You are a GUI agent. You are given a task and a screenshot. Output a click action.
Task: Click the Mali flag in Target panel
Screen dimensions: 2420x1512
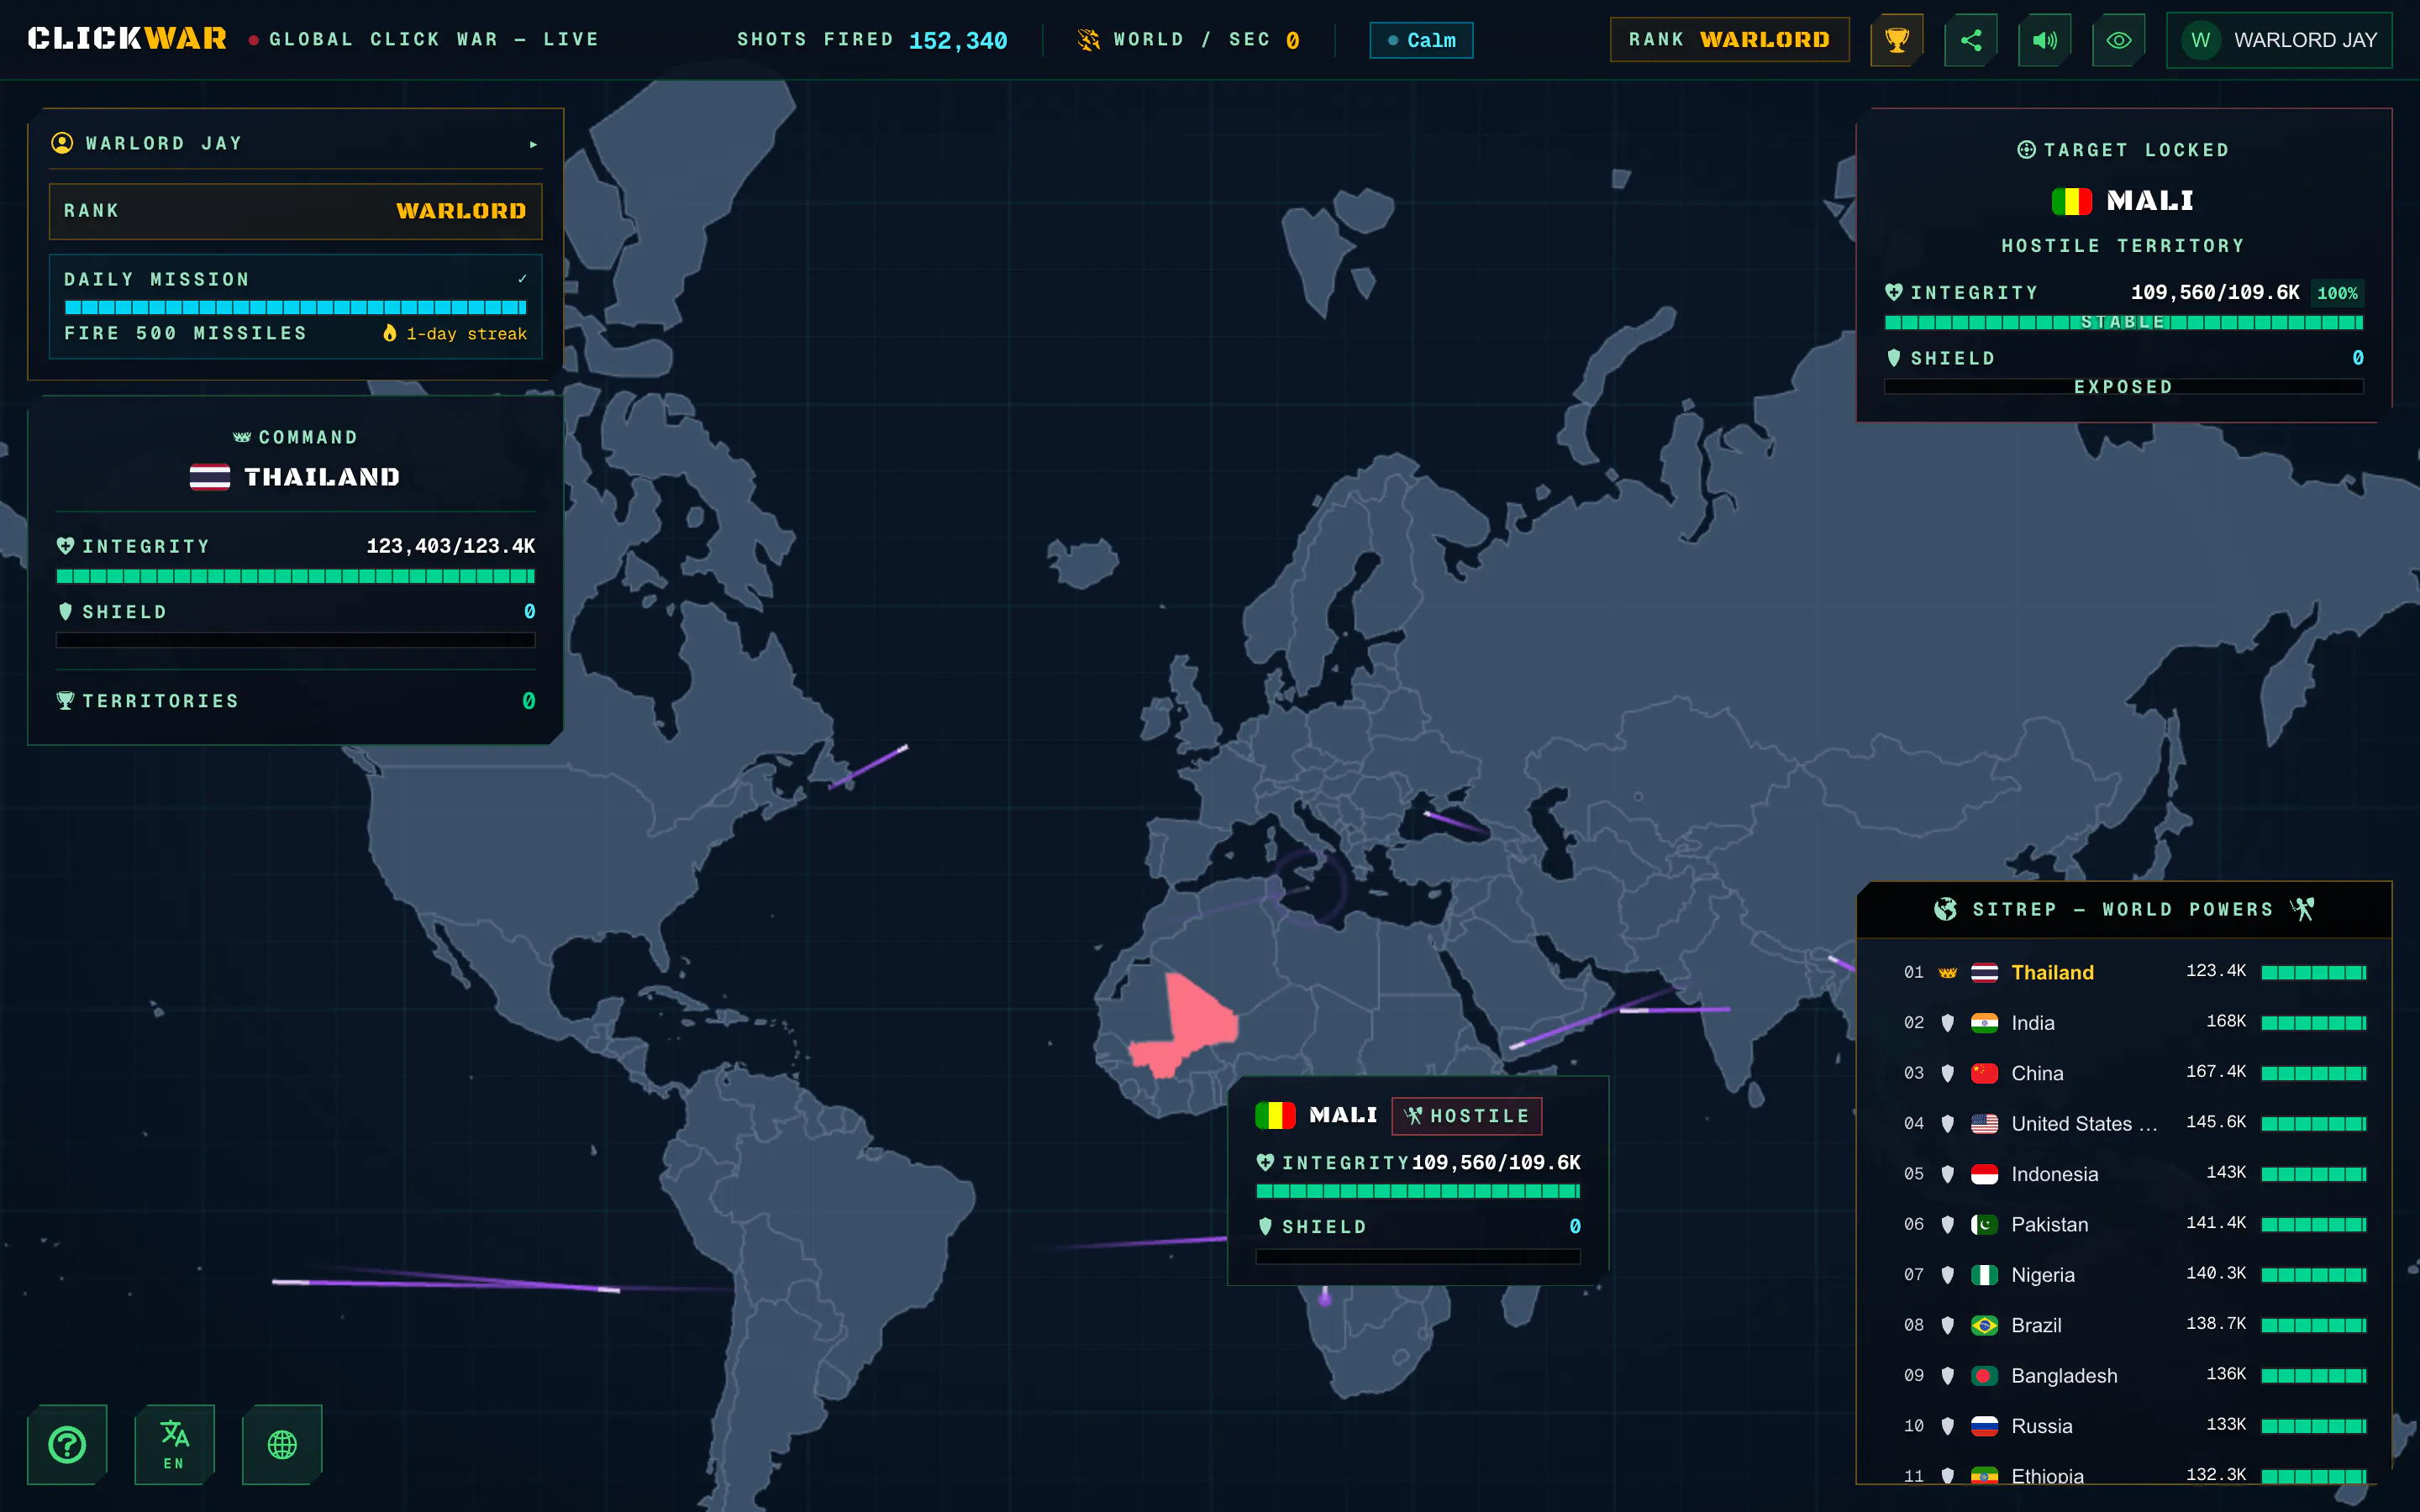point(2071,201)
